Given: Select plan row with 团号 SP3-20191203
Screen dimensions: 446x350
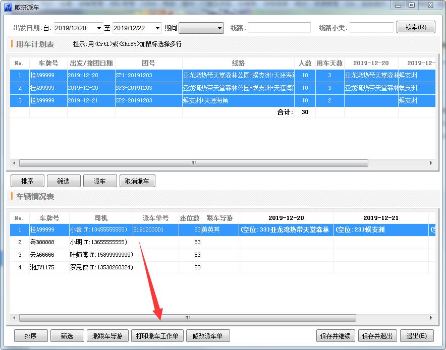Looking at the screenshot, I should click(x=222, y=88).
